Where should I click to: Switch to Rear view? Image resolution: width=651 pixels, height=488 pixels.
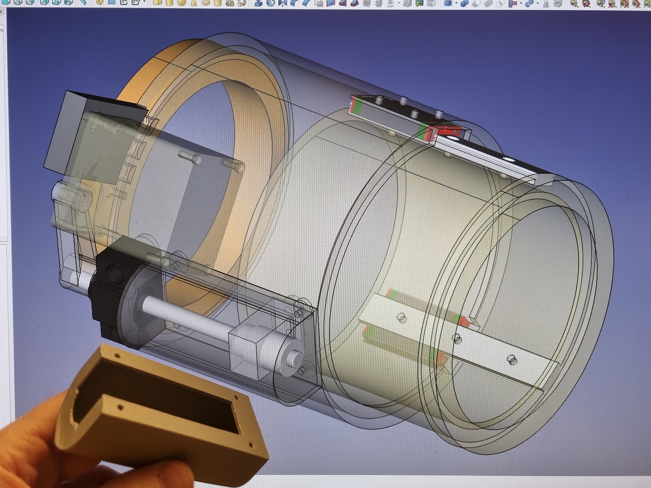coord(46,2)
